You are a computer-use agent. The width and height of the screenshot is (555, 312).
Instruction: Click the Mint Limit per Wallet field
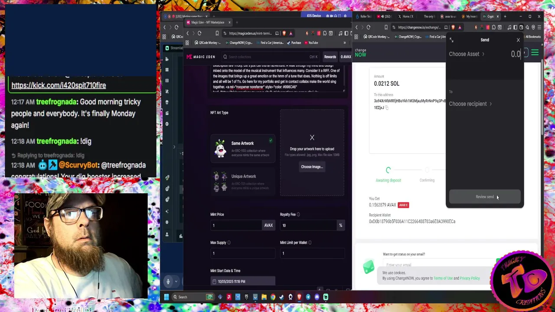pyautogui.click(x=312, y=253)
